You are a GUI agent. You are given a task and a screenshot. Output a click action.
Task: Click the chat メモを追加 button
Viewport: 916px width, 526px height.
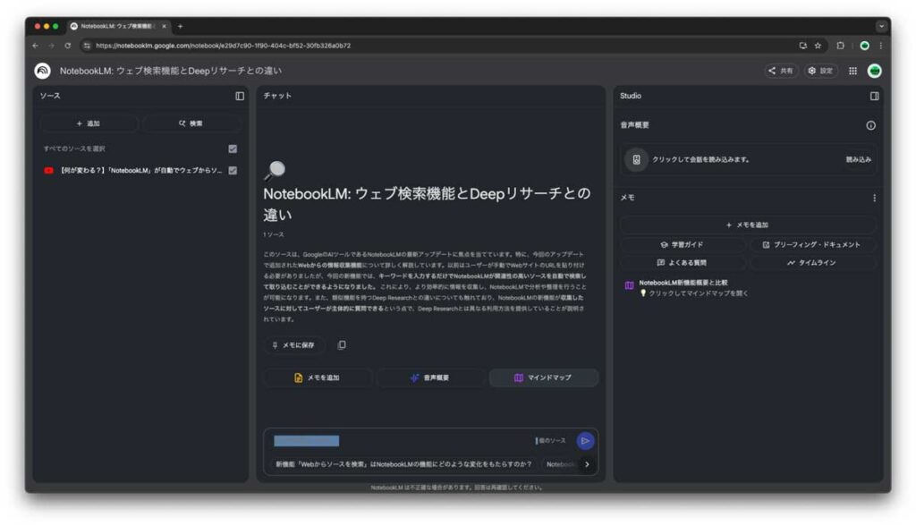[318, 378]
